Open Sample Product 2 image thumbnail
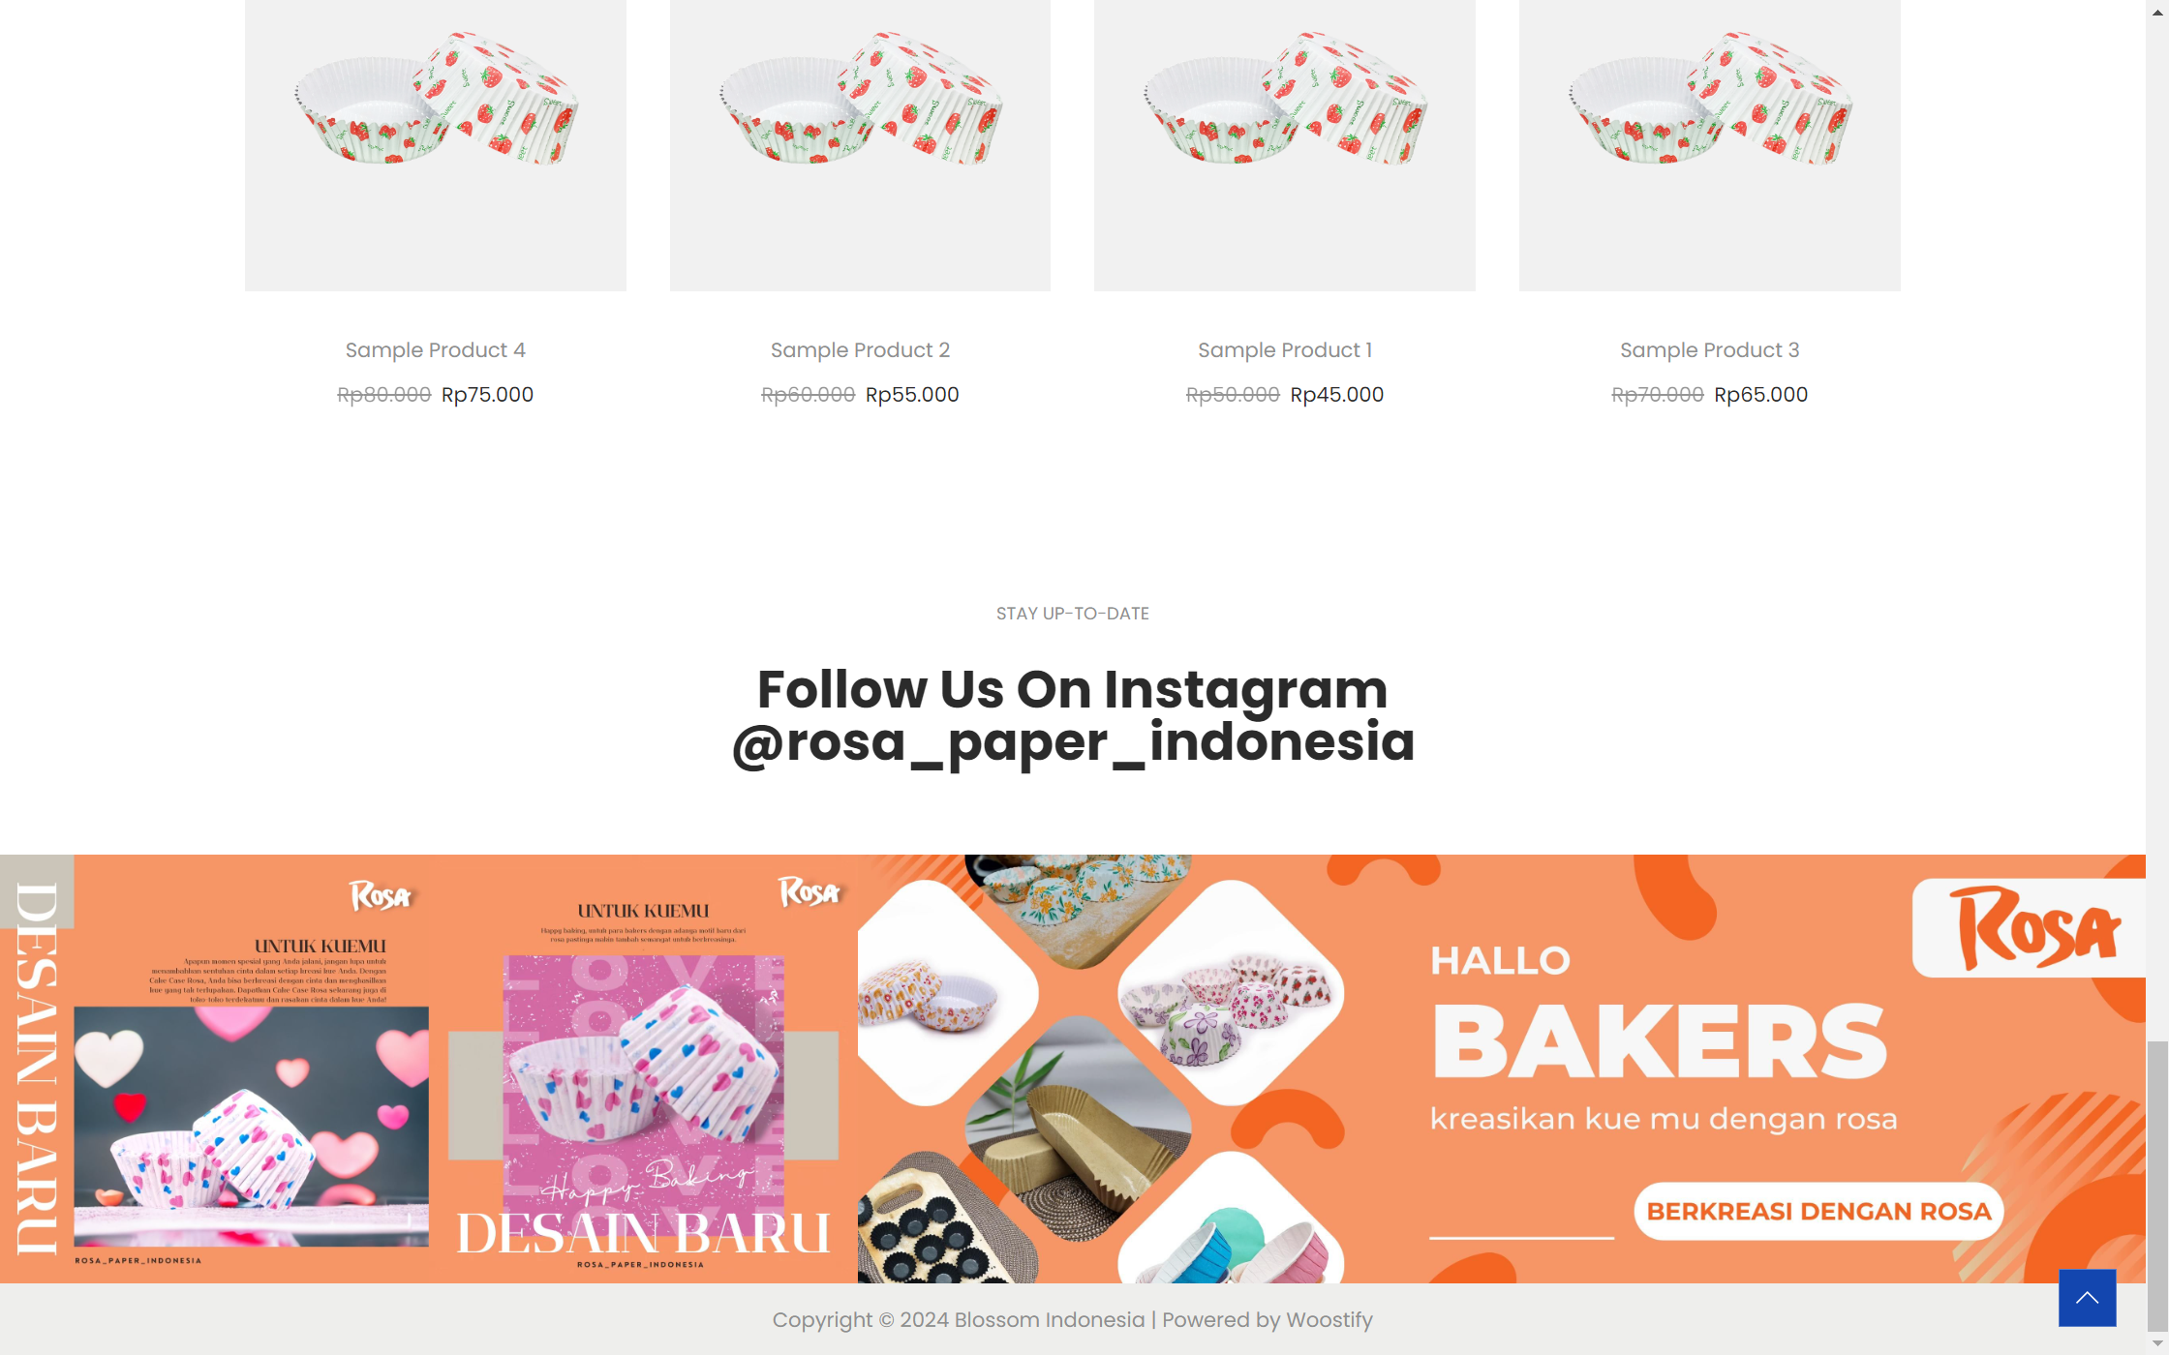Screen dimensions: 2169x1355 860,145
